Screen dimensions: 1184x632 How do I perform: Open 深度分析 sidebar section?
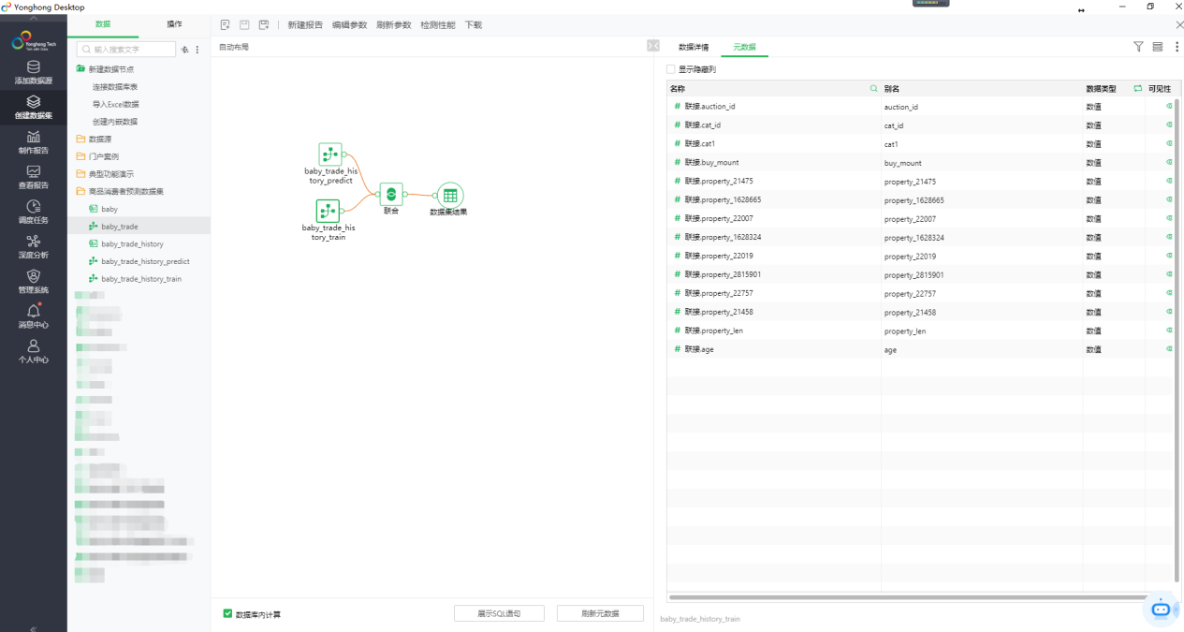(x=34, y=247)
